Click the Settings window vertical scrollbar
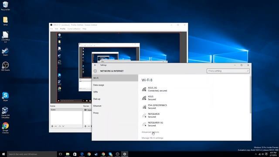 tap(251, 94)
